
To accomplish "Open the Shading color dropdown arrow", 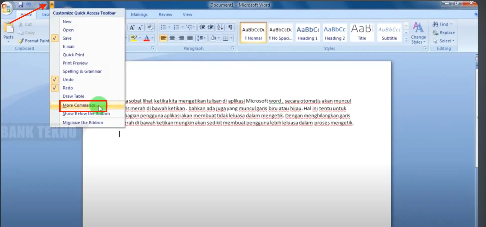I will point(219,38).
